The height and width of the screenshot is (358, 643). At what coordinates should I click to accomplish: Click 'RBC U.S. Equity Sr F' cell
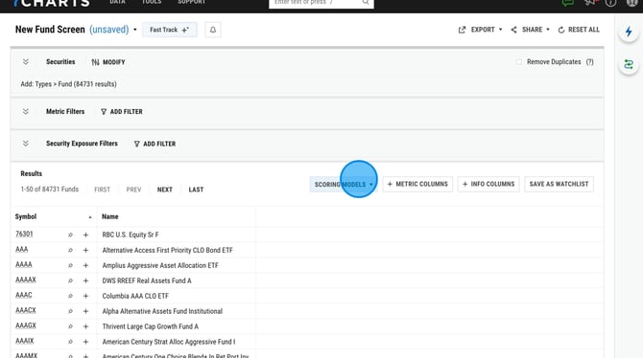tap(131, 235)
